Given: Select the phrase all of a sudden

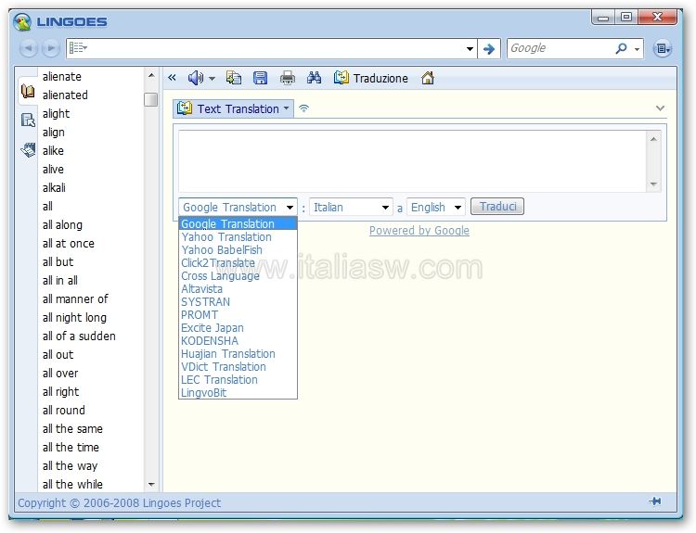Looking at the screenshot, I should [x=79, y=336].
